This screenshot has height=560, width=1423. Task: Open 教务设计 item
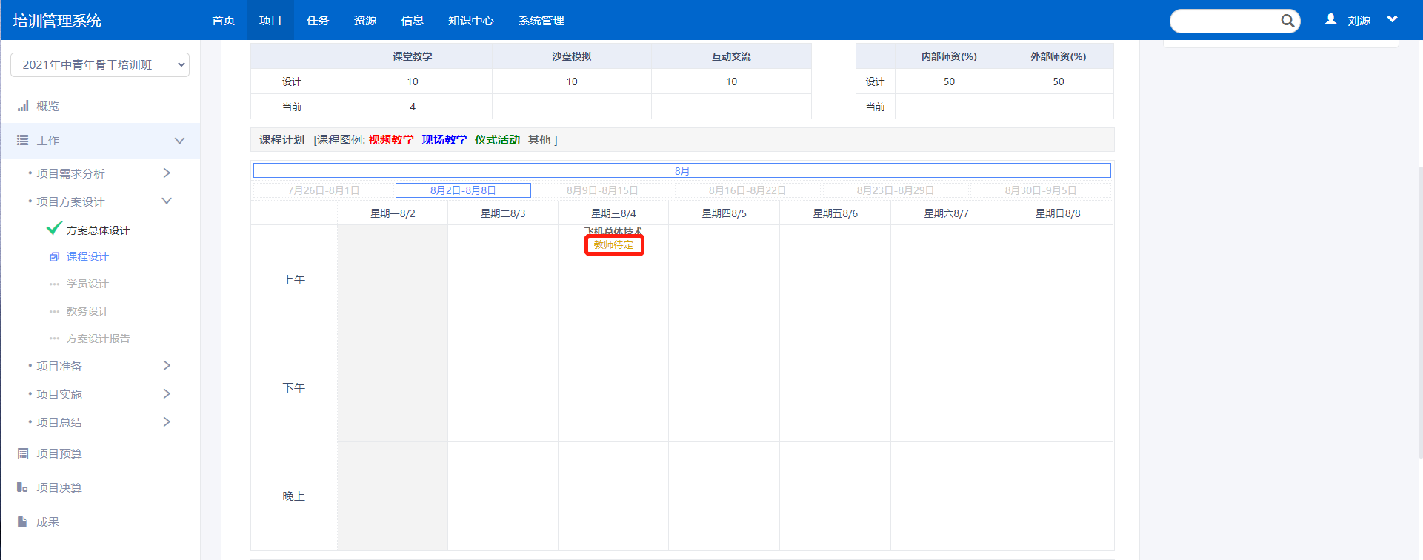pyautogui.click(x=87, y=311)
